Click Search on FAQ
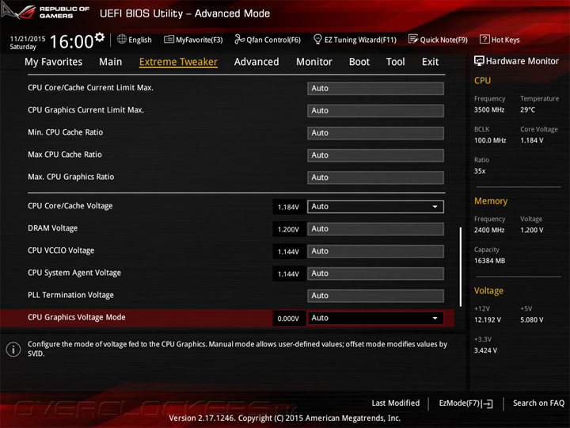Screen dimensions: 570x428 coord(538,403)
